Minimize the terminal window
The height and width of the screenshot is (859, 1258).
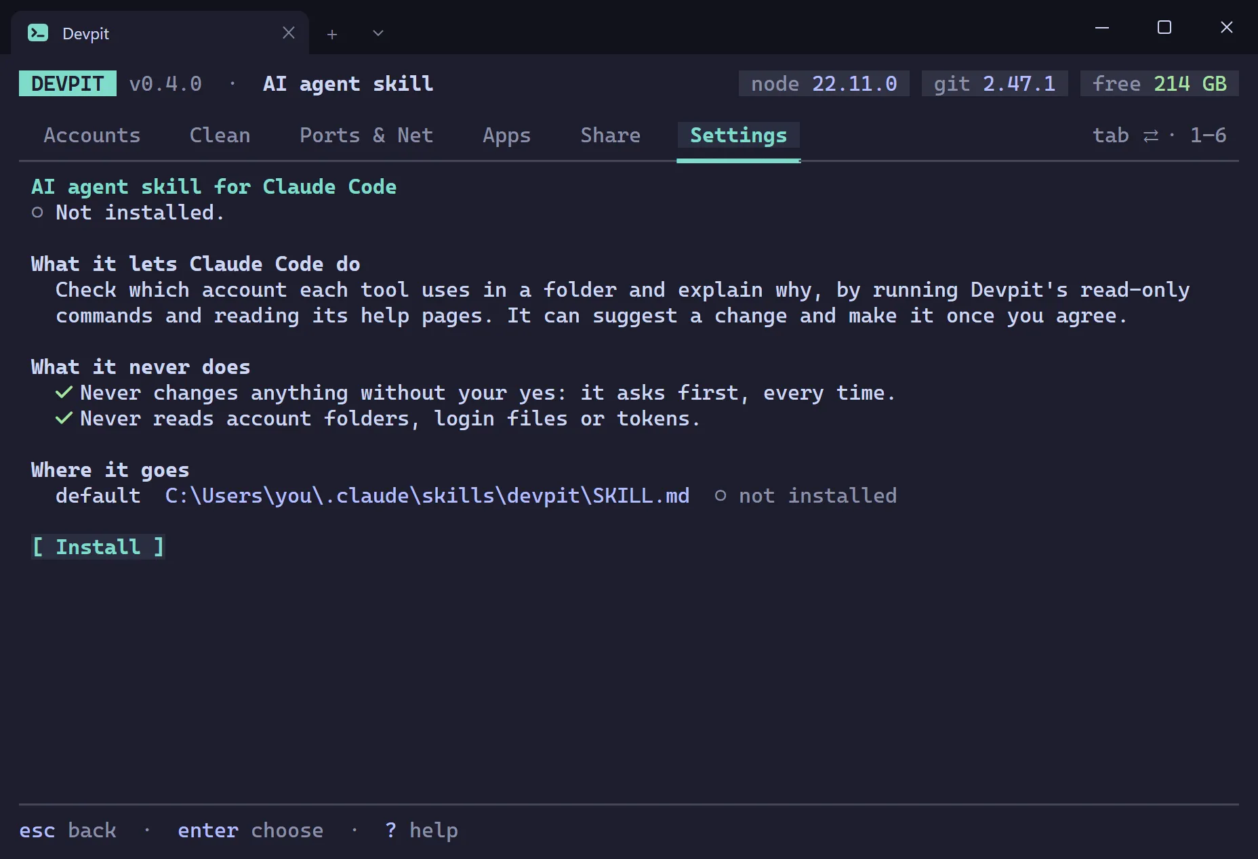(x=1102, y=28)
